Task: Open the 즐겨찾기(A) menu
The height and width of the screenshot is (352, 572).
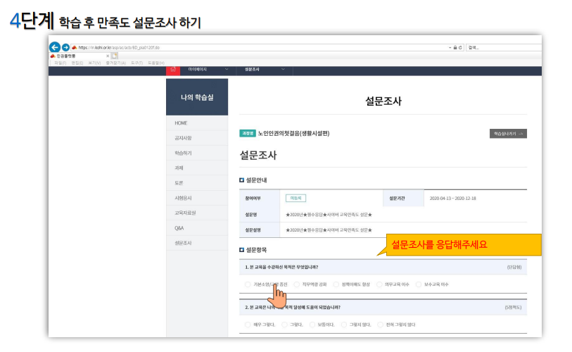Action: point(115,63)
